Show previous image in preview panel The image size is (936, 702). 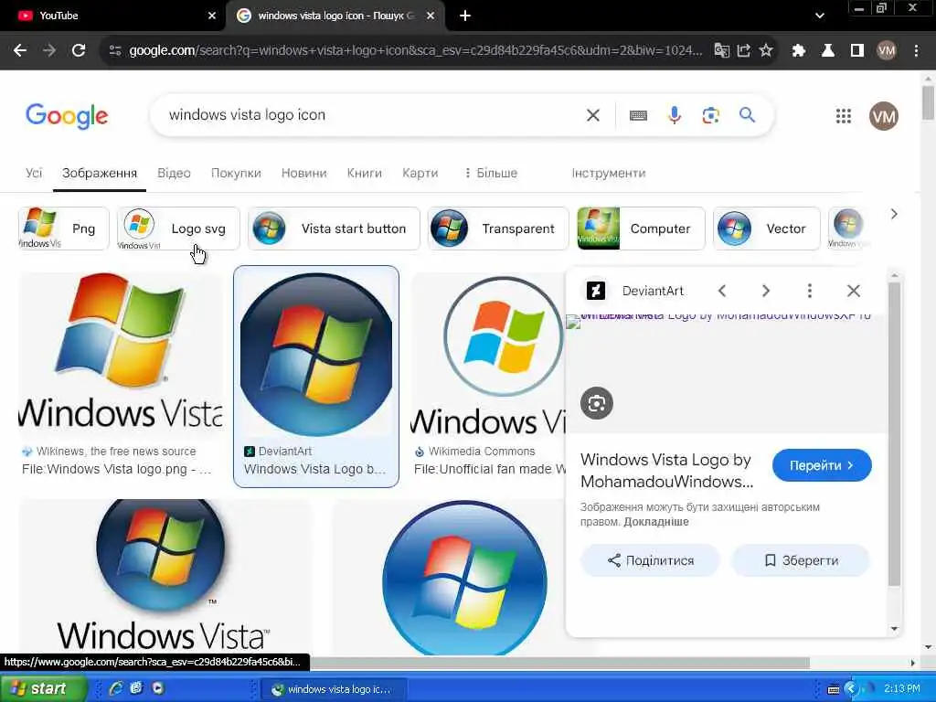click(722, 291)
